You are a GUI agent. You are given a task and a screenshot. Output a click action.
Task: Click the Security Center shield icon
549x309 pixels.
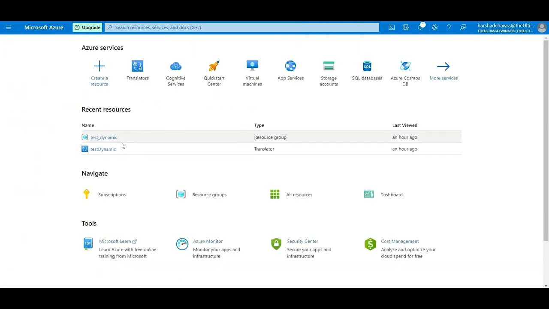coord(276,244)
